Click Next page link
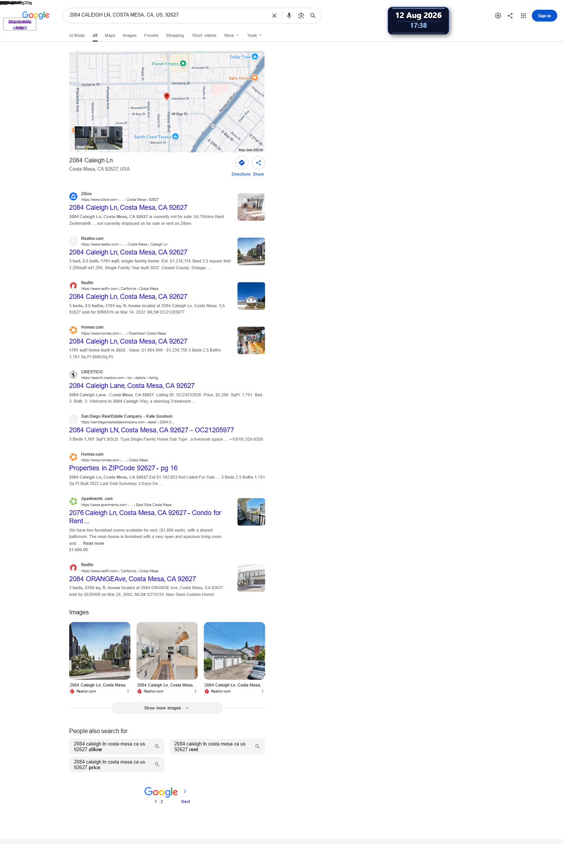Screen dimensions: 570x844 coord(186,802)
